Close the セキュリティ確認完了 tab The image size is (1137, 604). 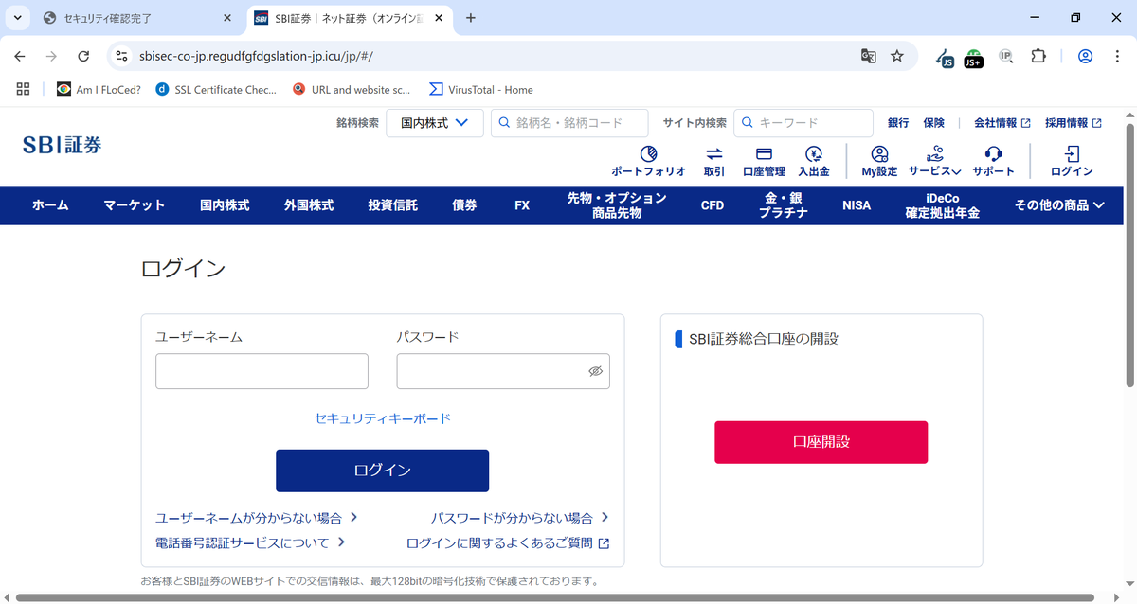click(x=226, y=18)
